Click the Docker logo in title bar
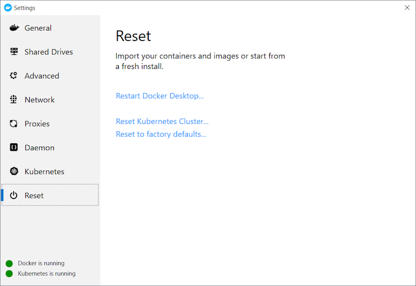Image resolution: width=416 pixels, height=286 pixels. pos(8,8)
